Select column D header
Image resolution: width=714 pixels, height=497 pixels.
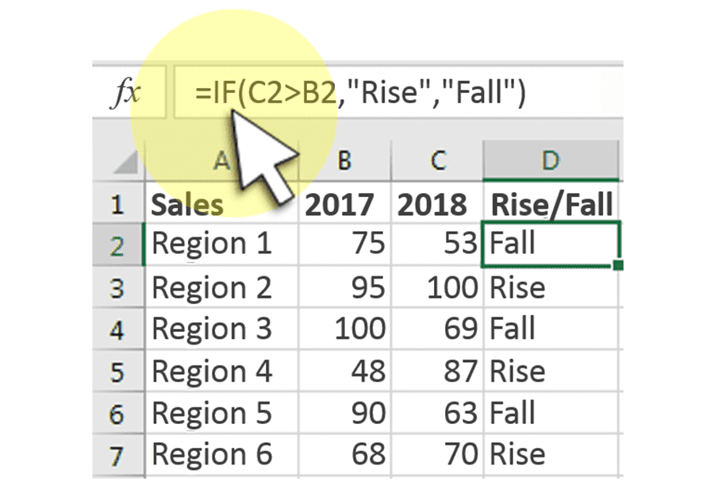point(550,161)
